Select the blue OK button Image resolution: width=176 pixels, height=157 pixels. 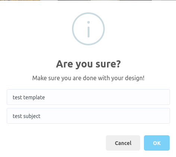point(157,143)
